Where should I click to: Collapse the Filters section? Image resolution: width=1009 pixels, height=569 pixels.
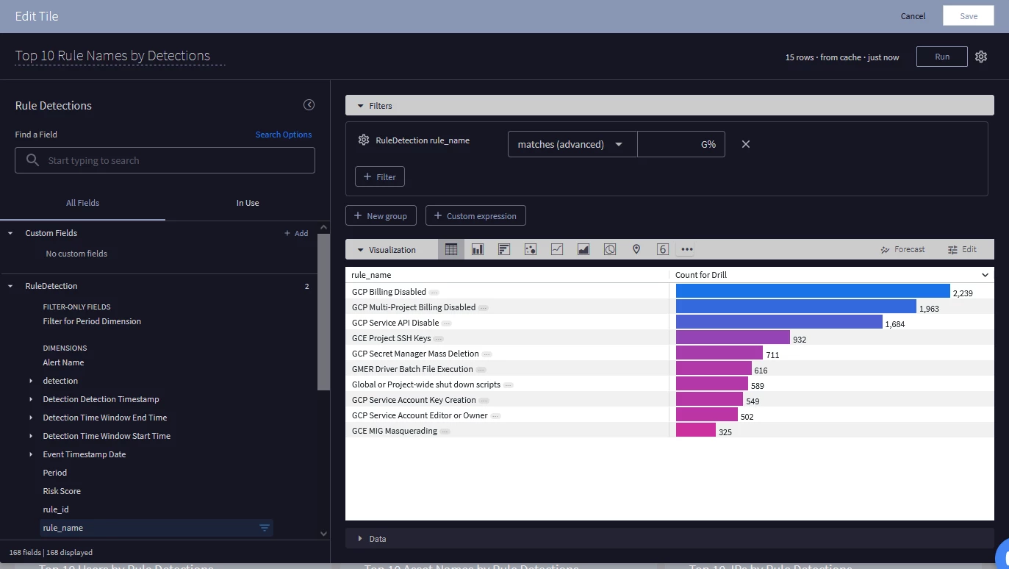360,106
